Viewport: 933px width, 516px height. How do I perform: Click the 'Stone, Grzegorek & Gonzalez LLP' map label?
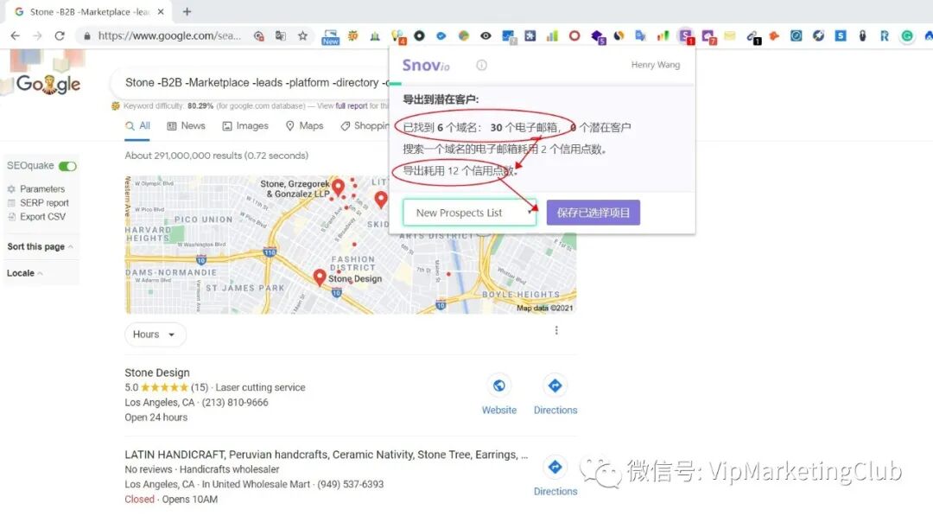[295, 188]
